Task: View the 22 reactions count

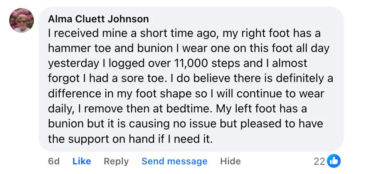Action: (319, 162)
